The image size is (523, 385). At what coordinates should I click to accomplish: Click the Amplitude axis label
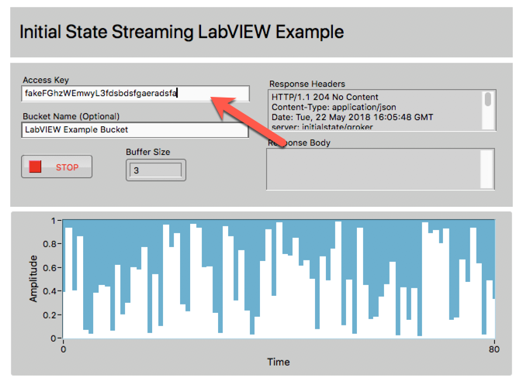coord(35,280)
